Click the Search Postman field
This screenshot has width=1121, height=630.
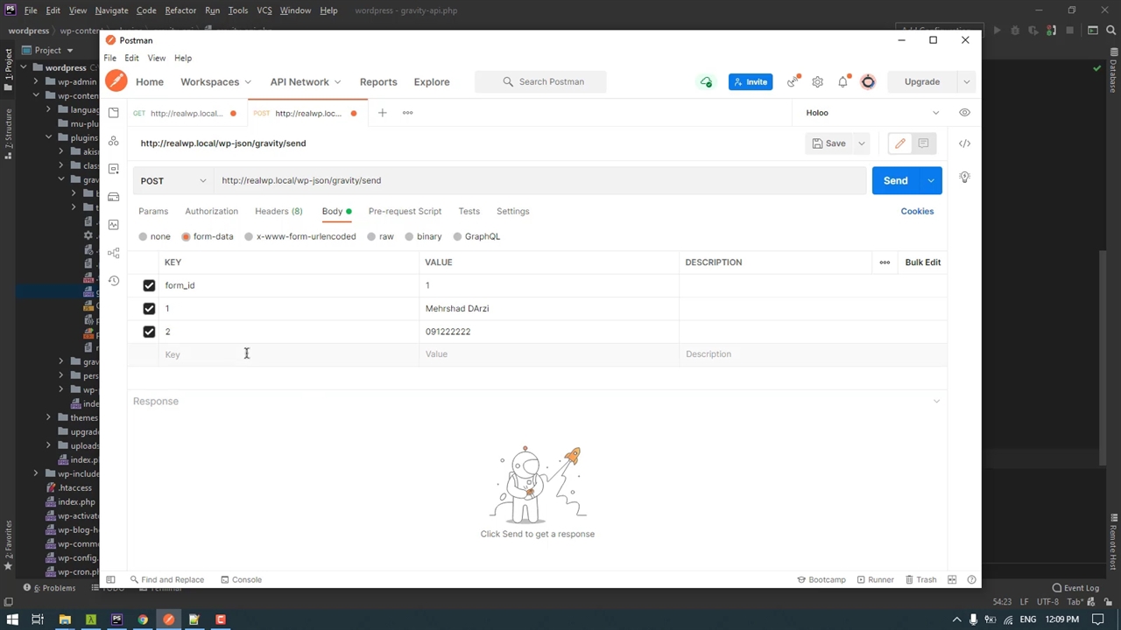click(x=541, y=82)
